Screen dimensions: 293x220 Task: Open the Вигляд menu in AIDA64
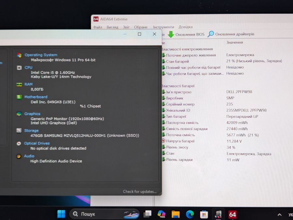point(112,27)
